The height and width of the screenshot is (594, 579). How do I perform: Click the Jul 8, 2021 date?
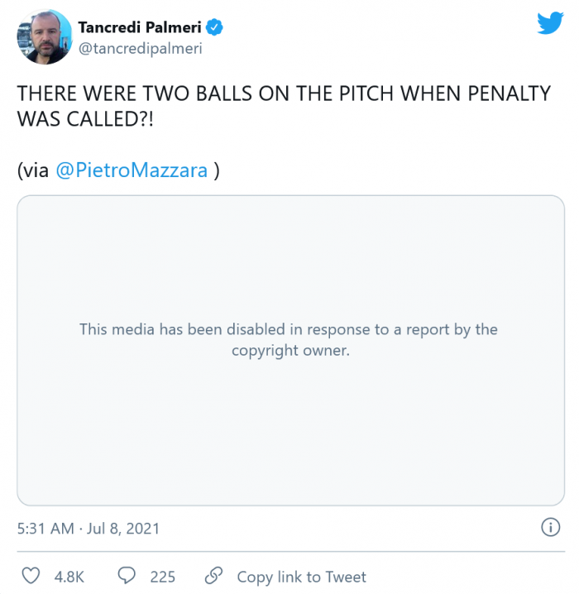(122, 528)
